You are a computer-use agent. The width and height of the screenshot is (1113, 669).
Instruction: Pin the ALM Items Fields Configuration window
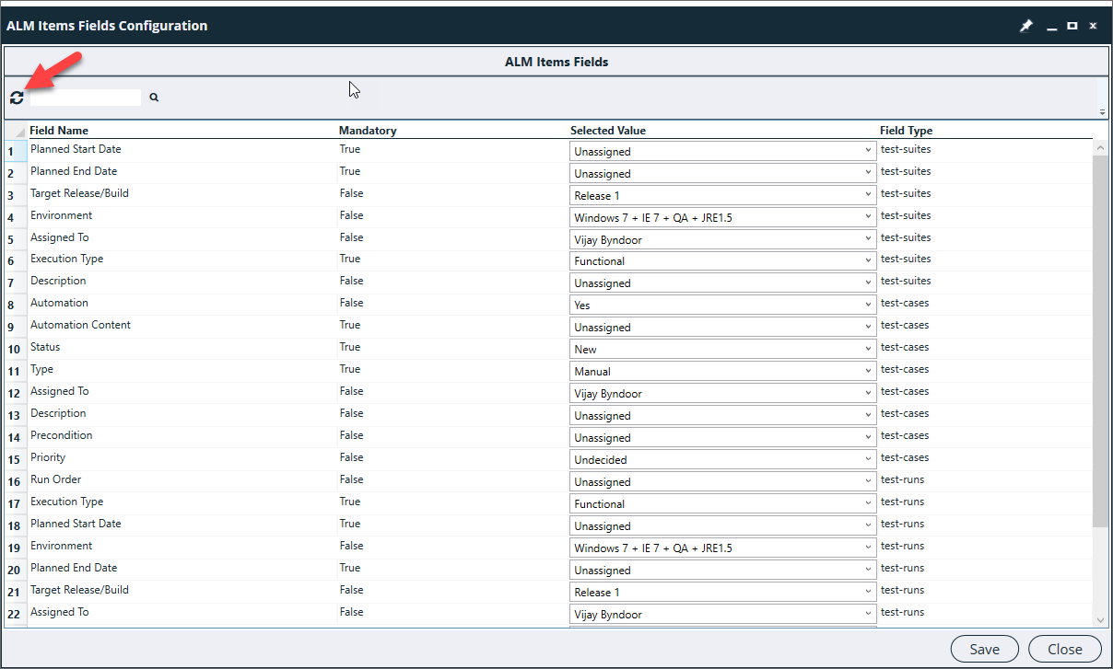tap(1026, 26)
